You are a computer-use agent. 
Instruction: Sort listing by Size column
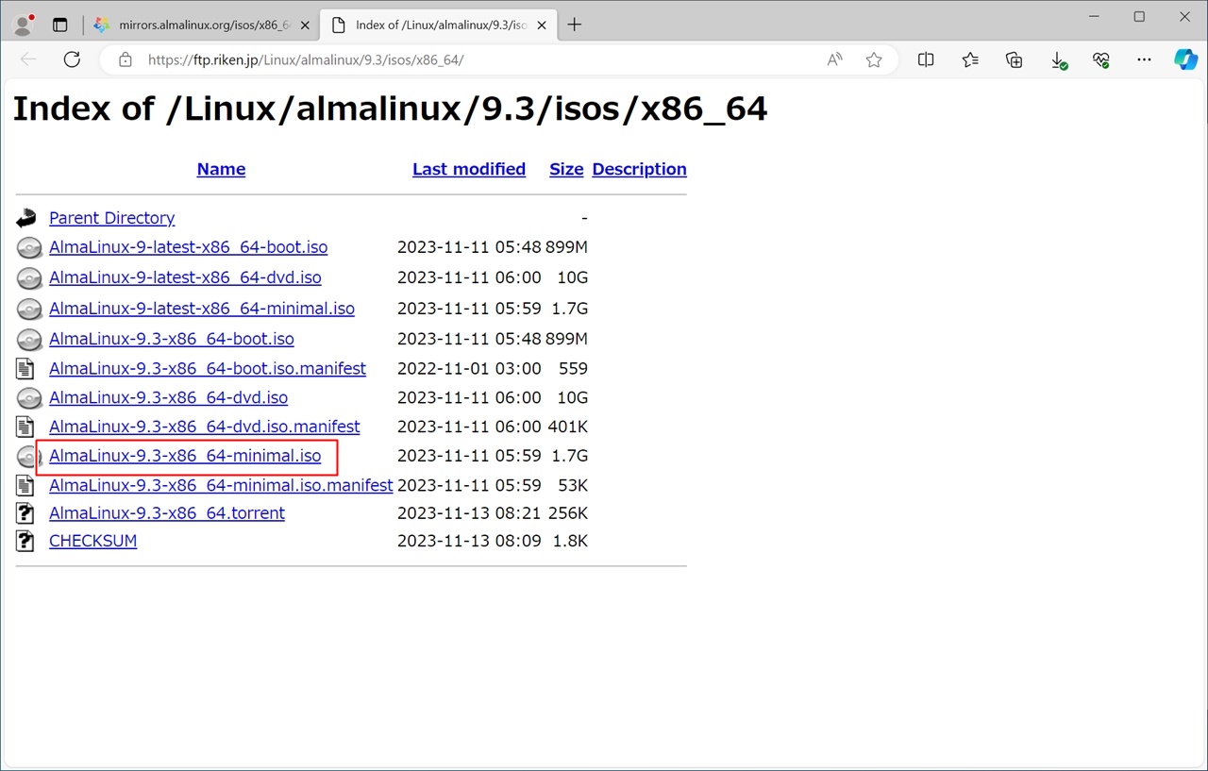pos(566,169)
